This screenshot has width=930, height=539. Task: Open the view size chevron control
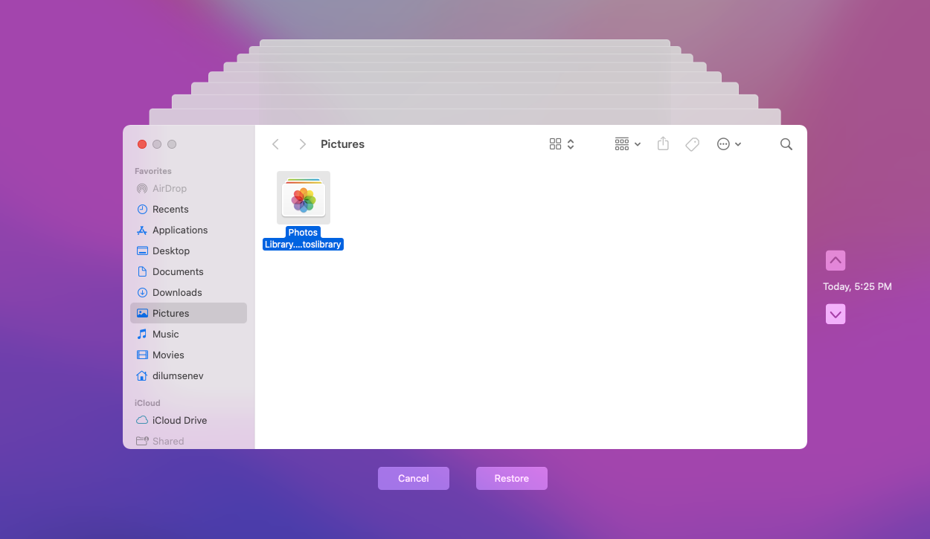click(x=571, y=143)
